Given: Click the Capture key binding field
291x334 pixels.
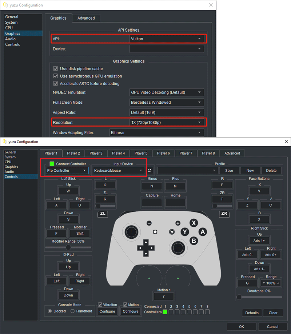Looking at the screenshot, I should click(x=152, y=203).
